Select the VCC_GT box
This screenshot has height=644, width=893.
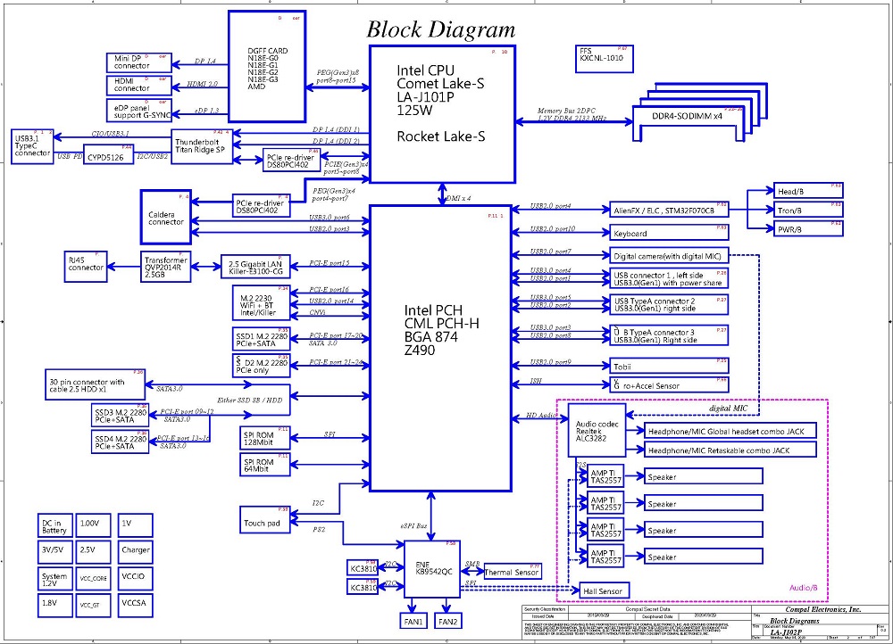[93, 606]
